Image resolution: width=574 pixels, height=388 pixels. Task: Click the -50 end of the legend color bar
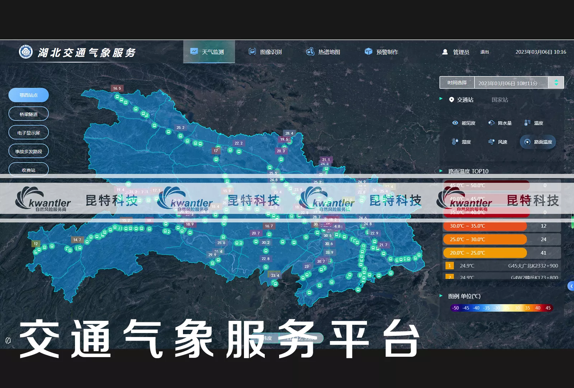coord(456,308)
